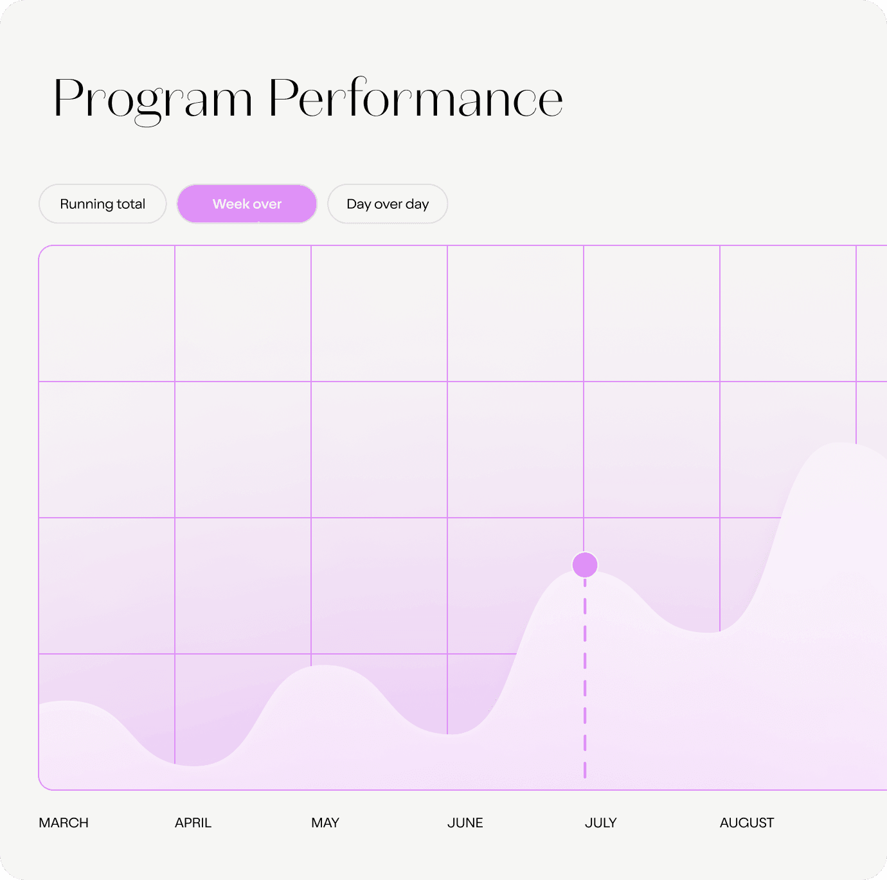This screenshot has width=887, height=880.
Task: Click the circular data point above July
Action: (585, 565)
